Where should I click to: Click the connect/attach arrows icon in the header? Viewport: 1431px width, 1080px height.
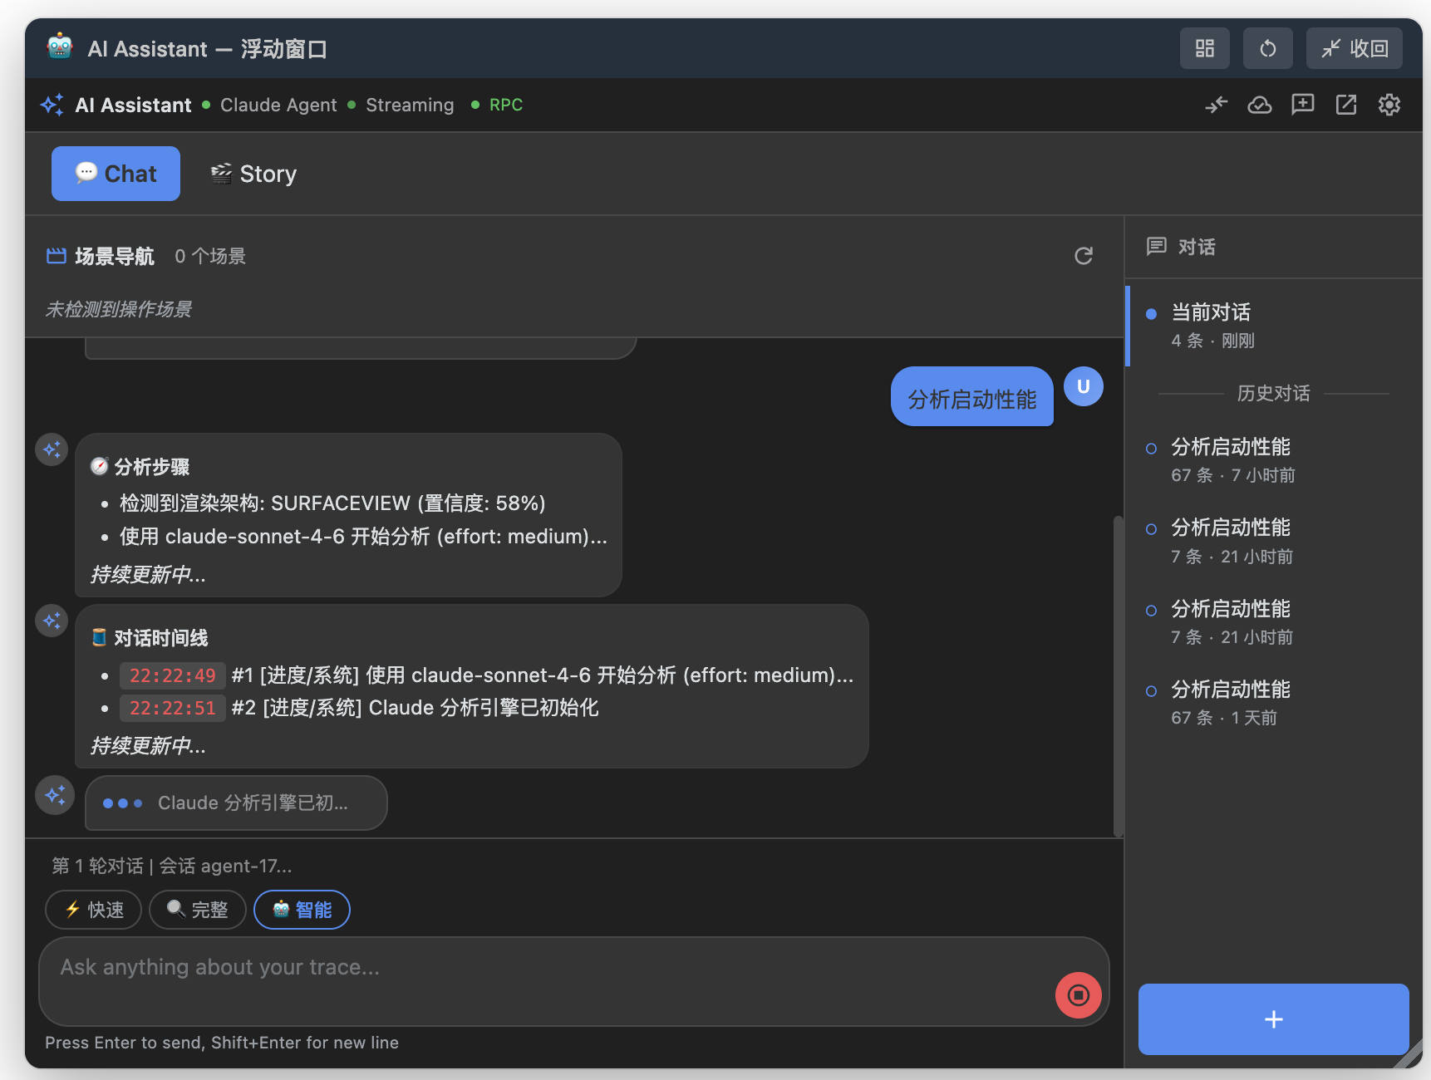click(1216, 105)
